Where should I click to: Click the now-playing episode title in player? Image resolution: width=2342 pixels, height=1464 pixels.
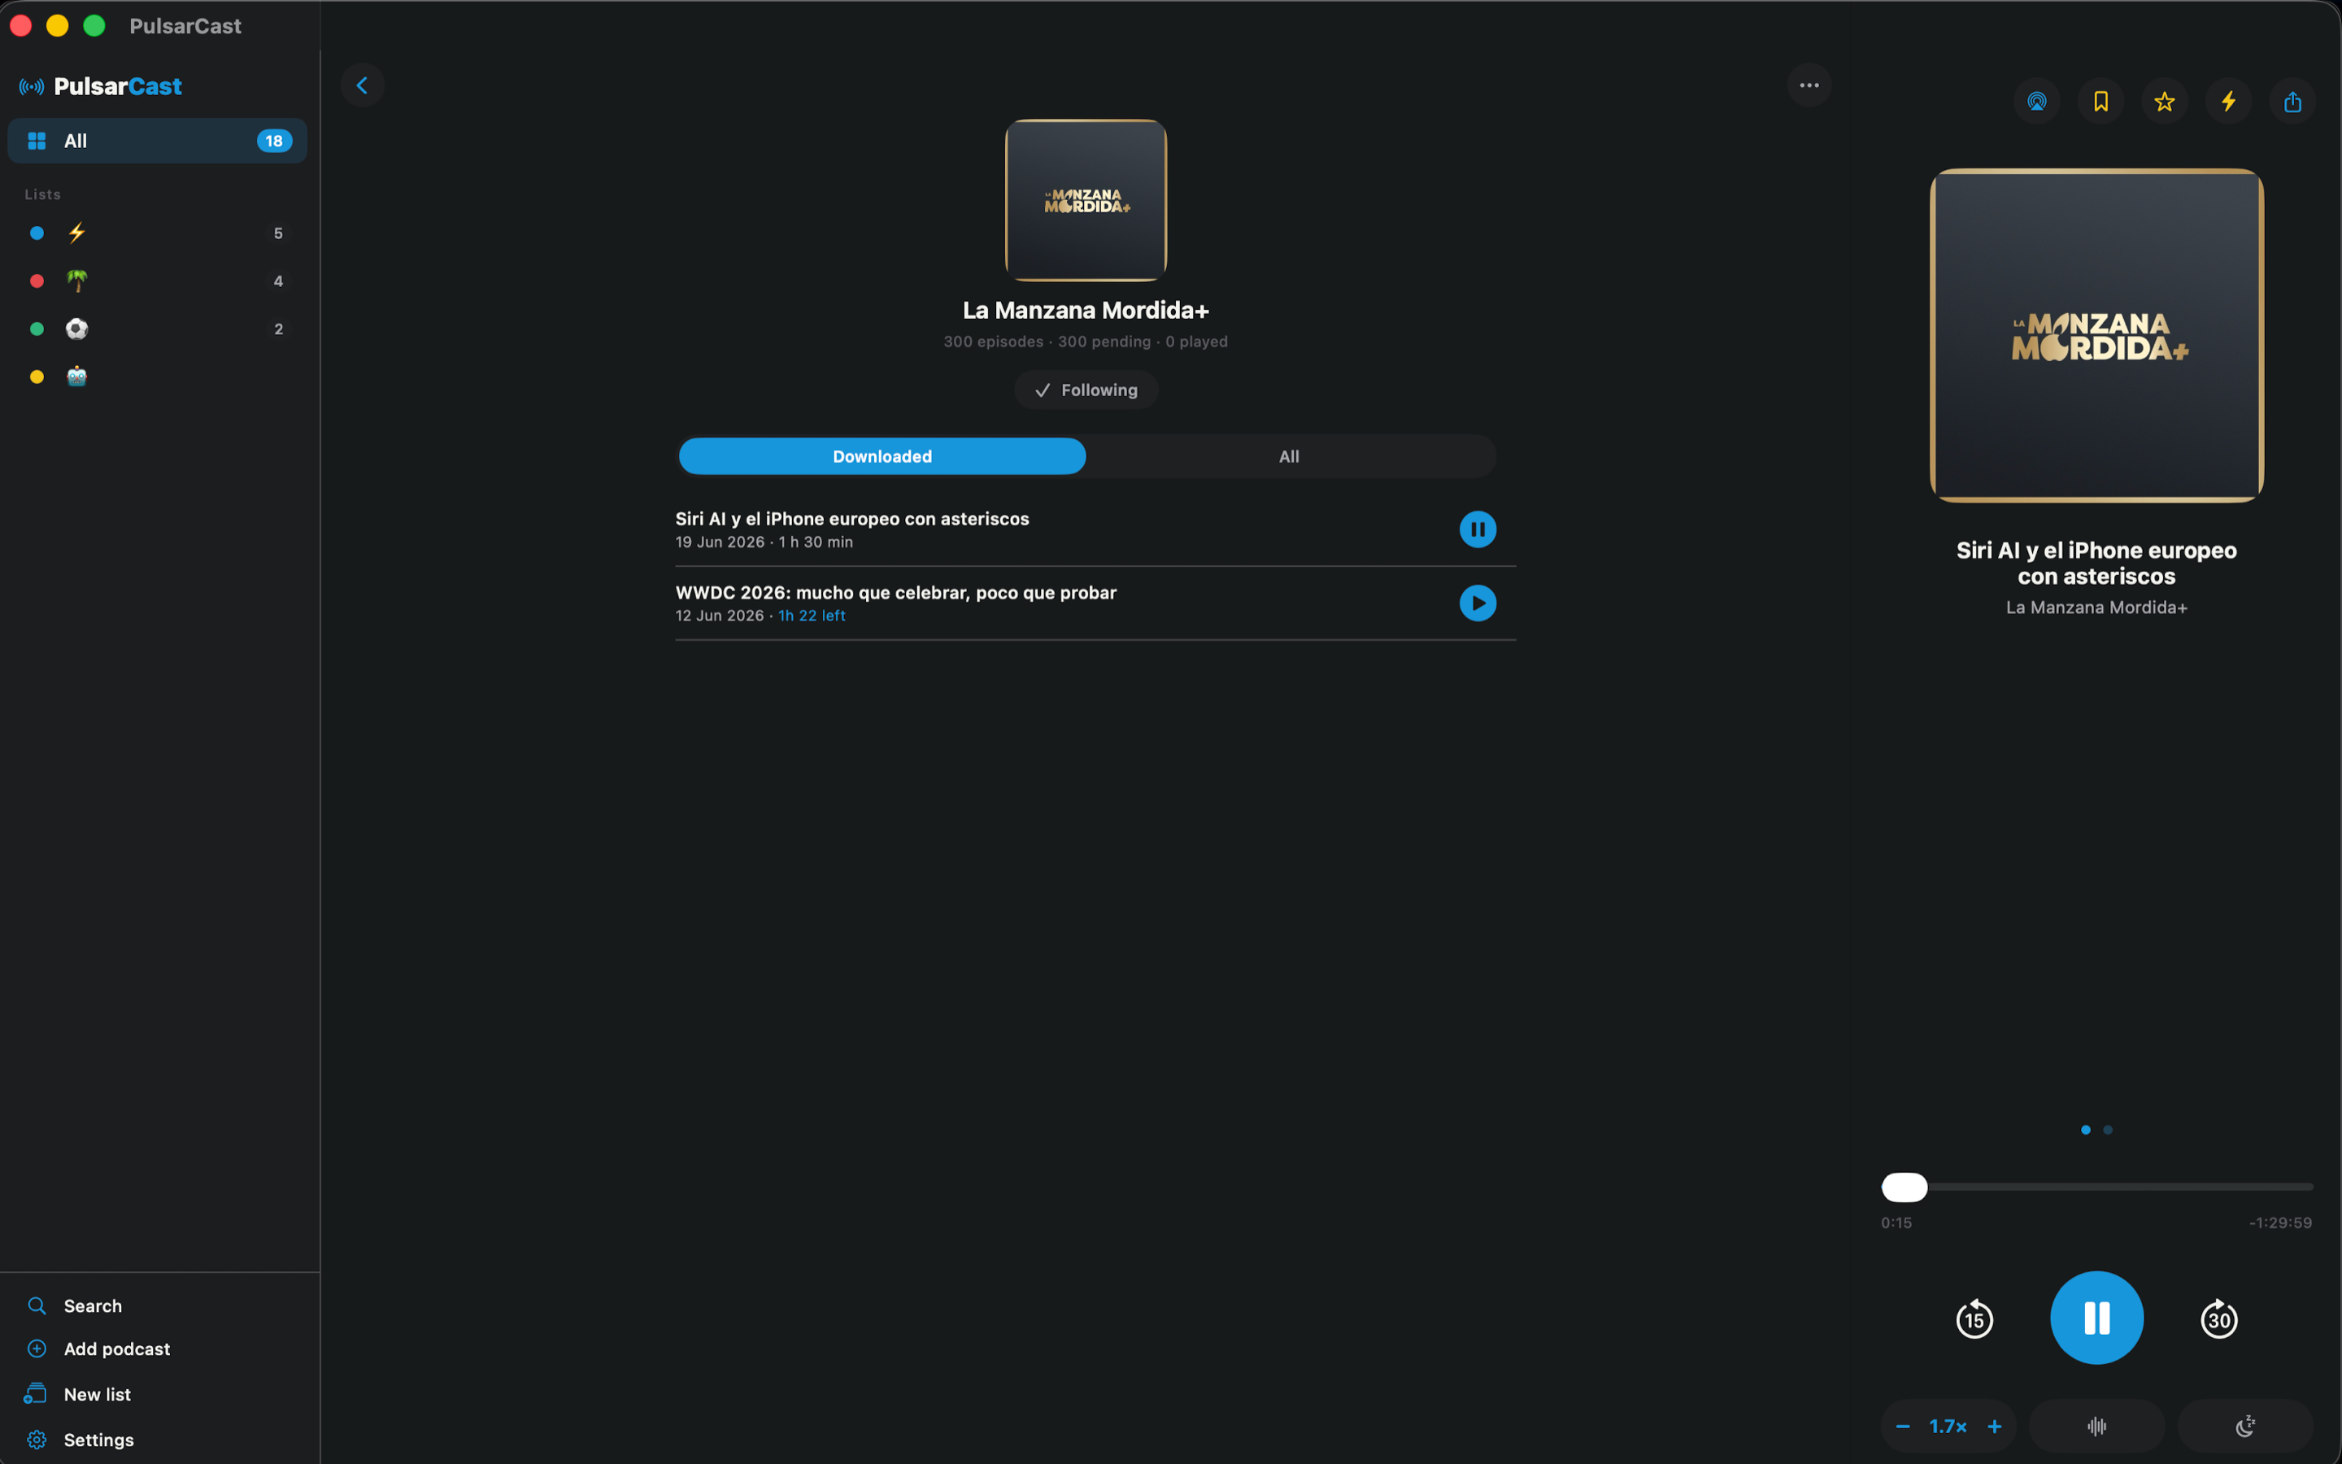click(2096, 564)
